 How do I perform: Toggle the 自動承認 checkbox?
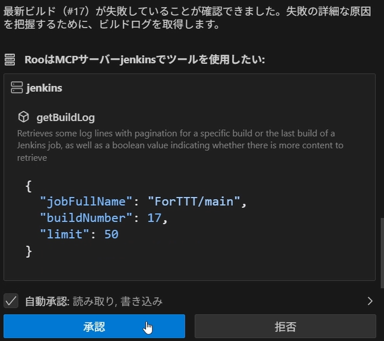11,301
